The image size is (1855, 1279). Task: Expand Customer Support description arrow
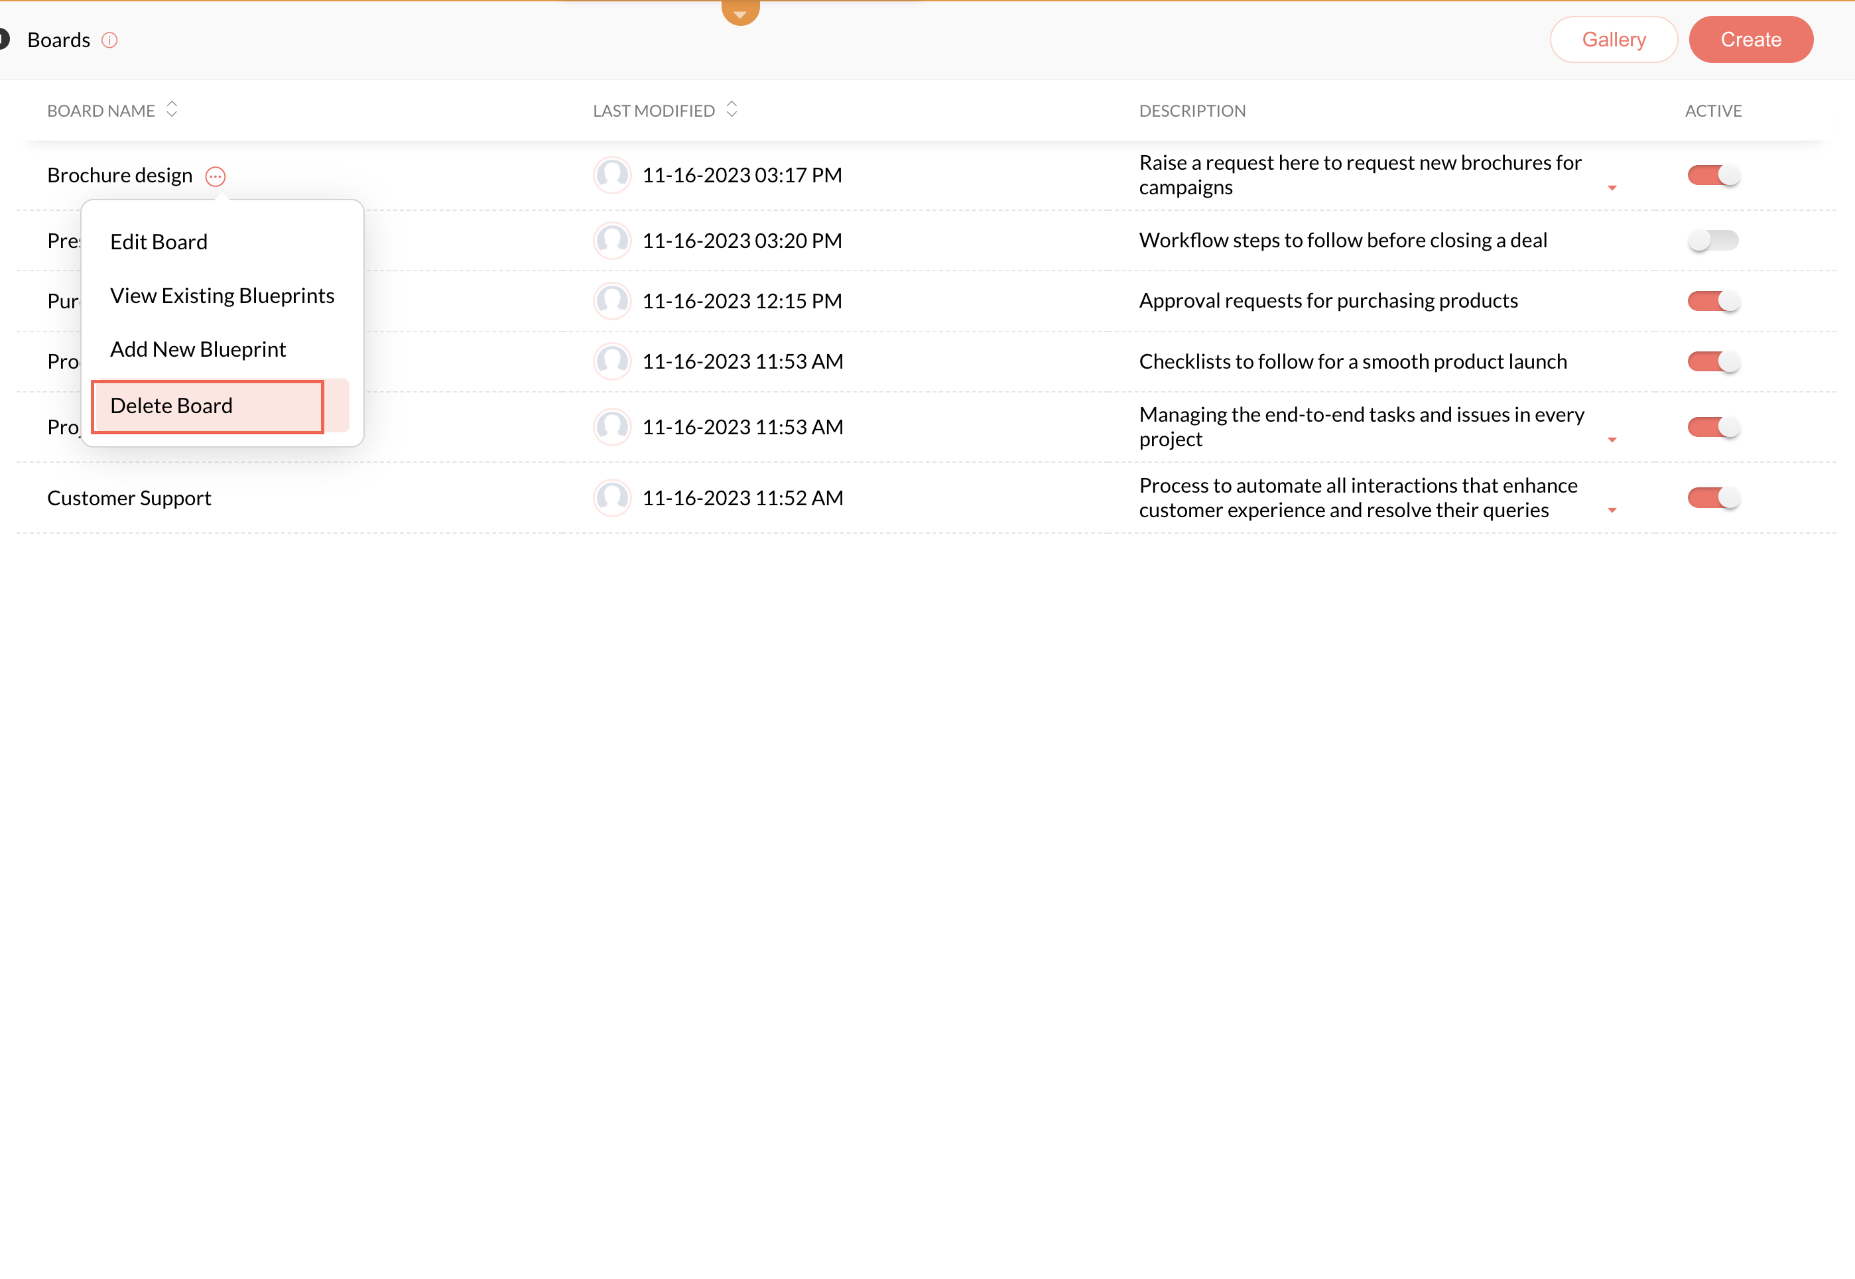pyautogui.click(x=1612, y=511)
